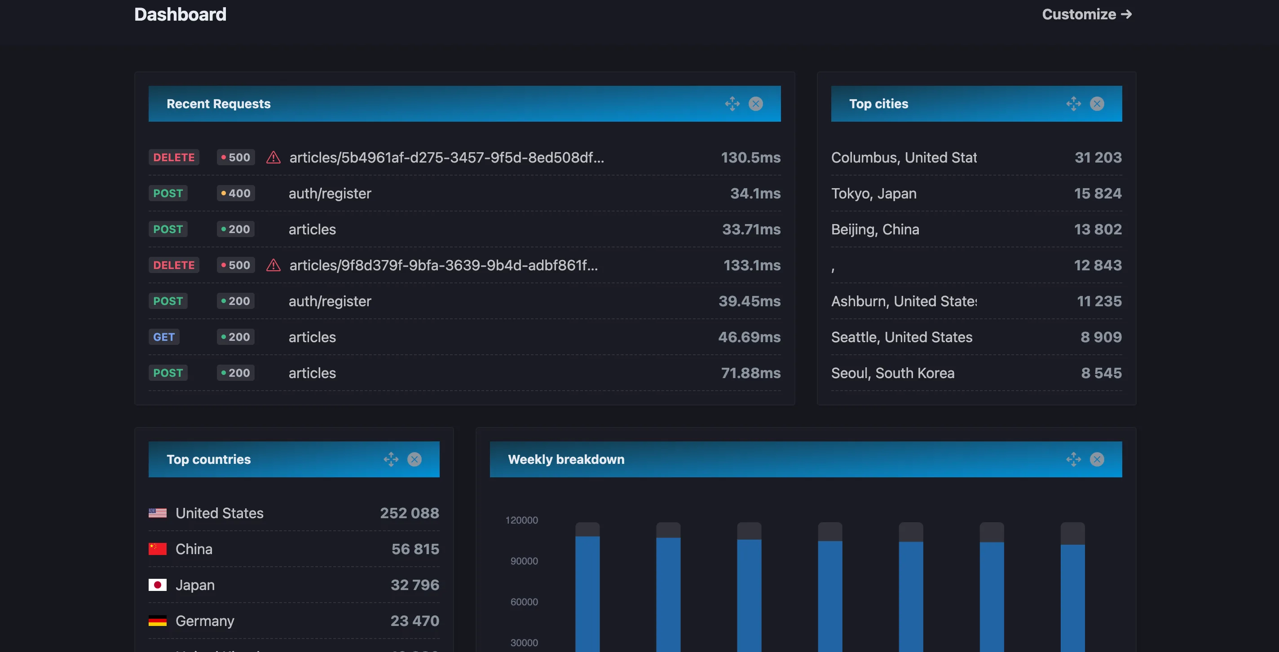Viewport: 1279px width, 652px height.
Task: Open the Customize dashboard link
Action: [x=1087, y=14]
